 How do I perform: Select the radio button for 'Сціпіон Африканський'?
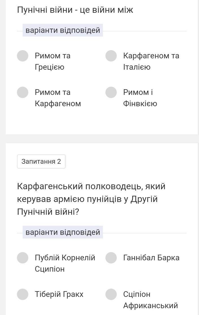click(111, 294)
